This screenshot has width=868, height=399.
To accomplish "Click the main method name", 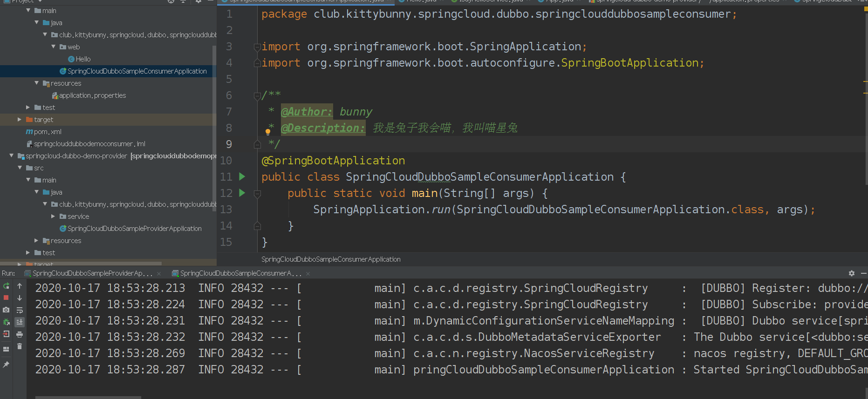I will tap(424, 193).
